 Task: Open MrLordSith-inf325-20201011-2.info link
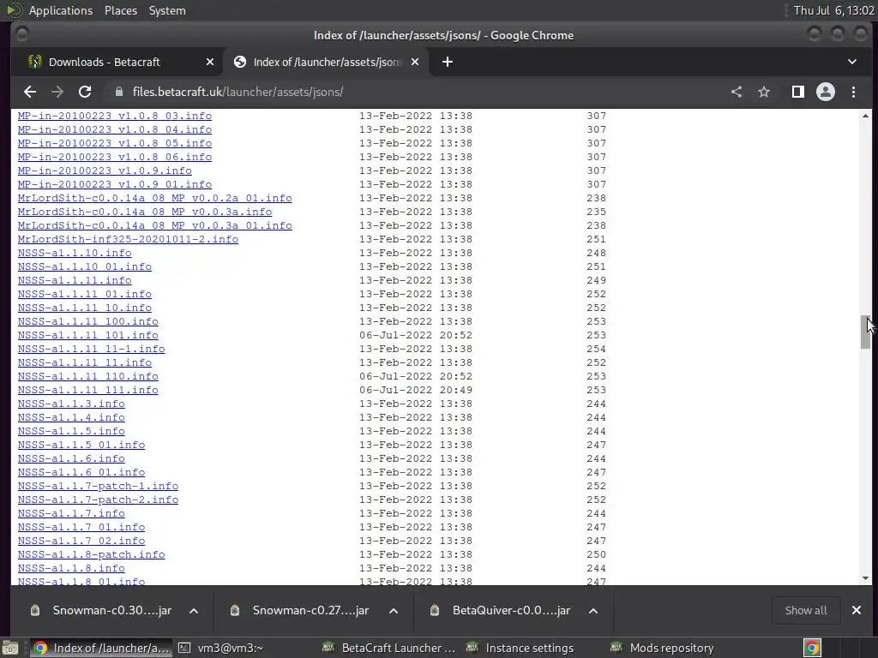point(129,240)
